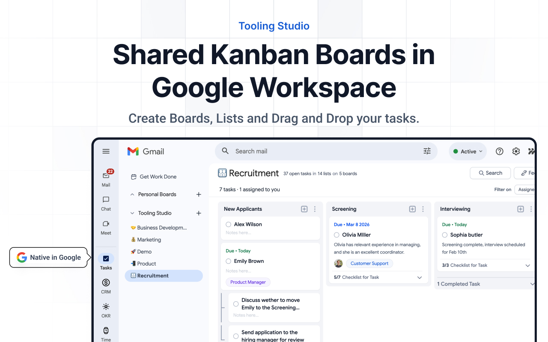
Task: Mark Olivia Miller task complete
Action: [337, 235]
